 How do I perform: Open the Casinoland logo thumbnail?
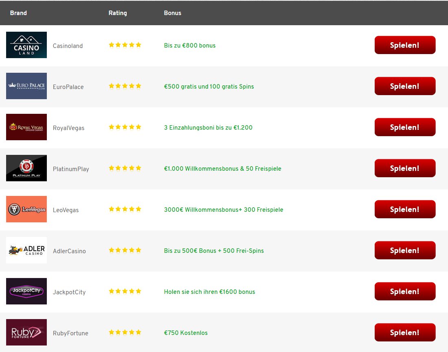click(26, 45)
